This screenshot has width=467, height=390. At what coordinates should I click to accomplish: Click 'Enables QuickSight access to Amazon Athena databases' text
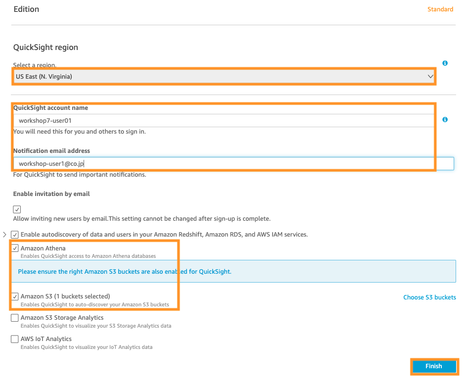coord(88,256)
